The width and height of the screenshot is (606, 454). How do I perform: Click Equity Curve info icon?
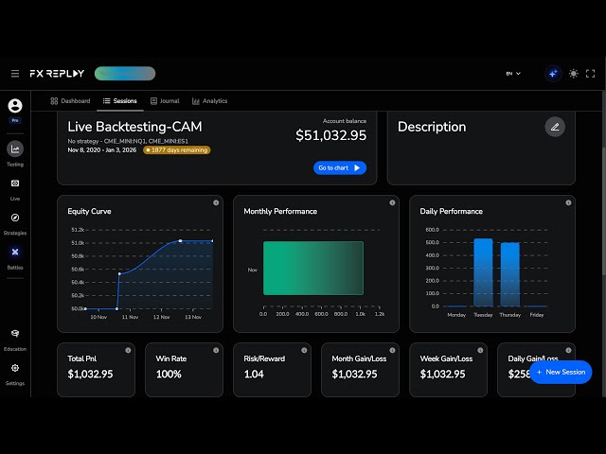(x=216, y=202)
